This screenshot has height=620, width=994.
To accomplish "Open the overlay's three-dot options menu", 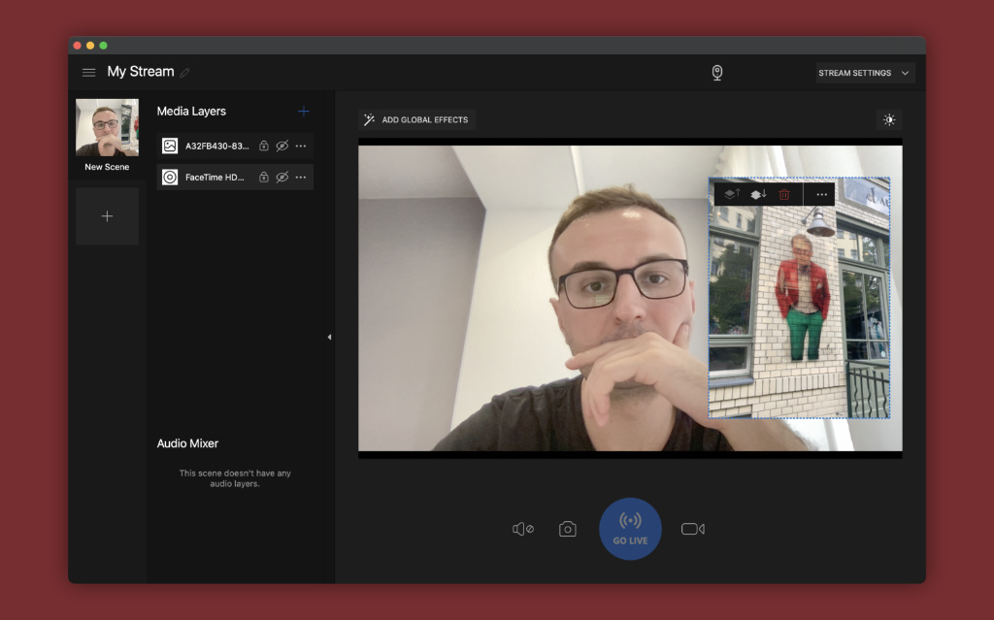I will [821, 194].
